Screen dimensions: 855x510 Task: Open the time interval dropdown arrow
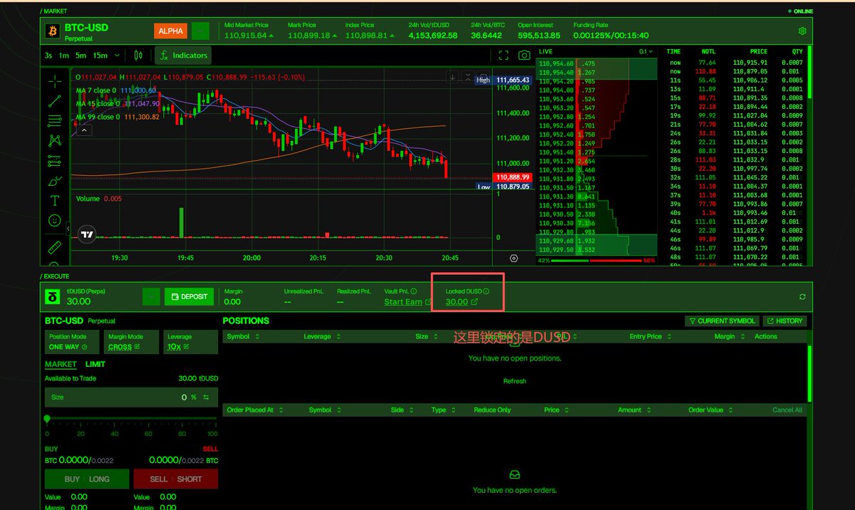pyautogui.click(x=118, y=55)
